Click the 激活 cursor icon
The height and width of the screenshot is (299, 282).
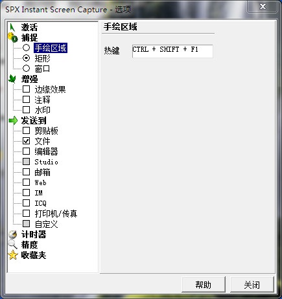tap(12, 27)
